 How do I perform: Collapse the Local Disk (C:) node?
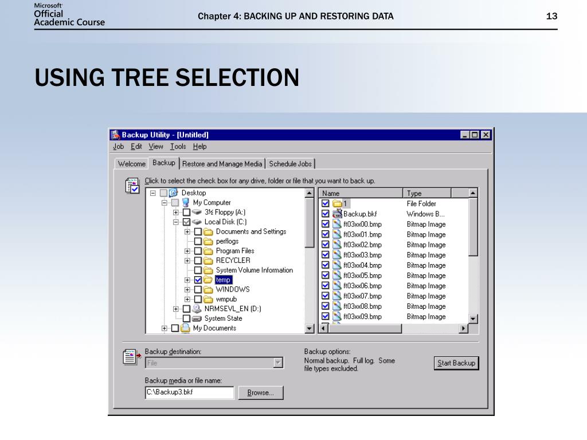(175, 222)
